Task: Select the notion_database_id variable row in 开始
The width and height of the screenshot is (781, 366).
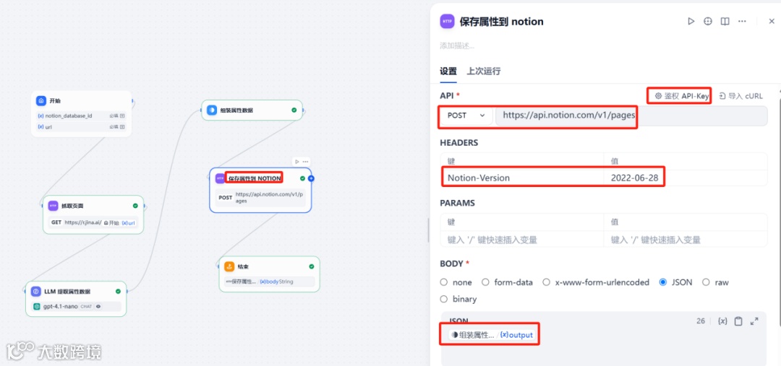Action: [x=81, y=116]
